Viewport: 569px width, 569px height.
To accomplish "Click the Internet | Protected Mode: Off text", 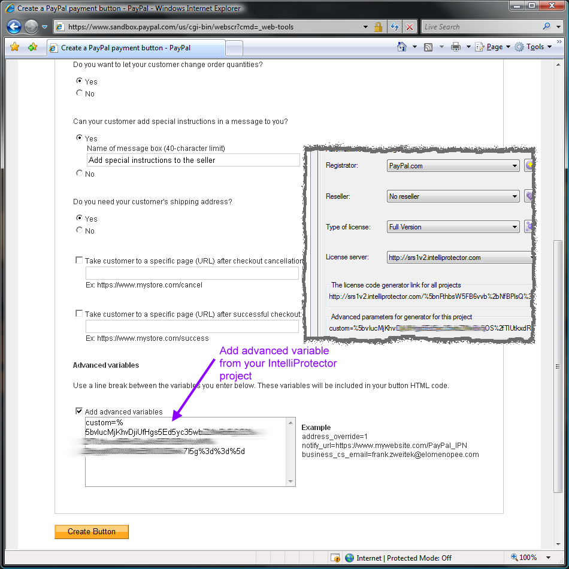I will [404, 558].
